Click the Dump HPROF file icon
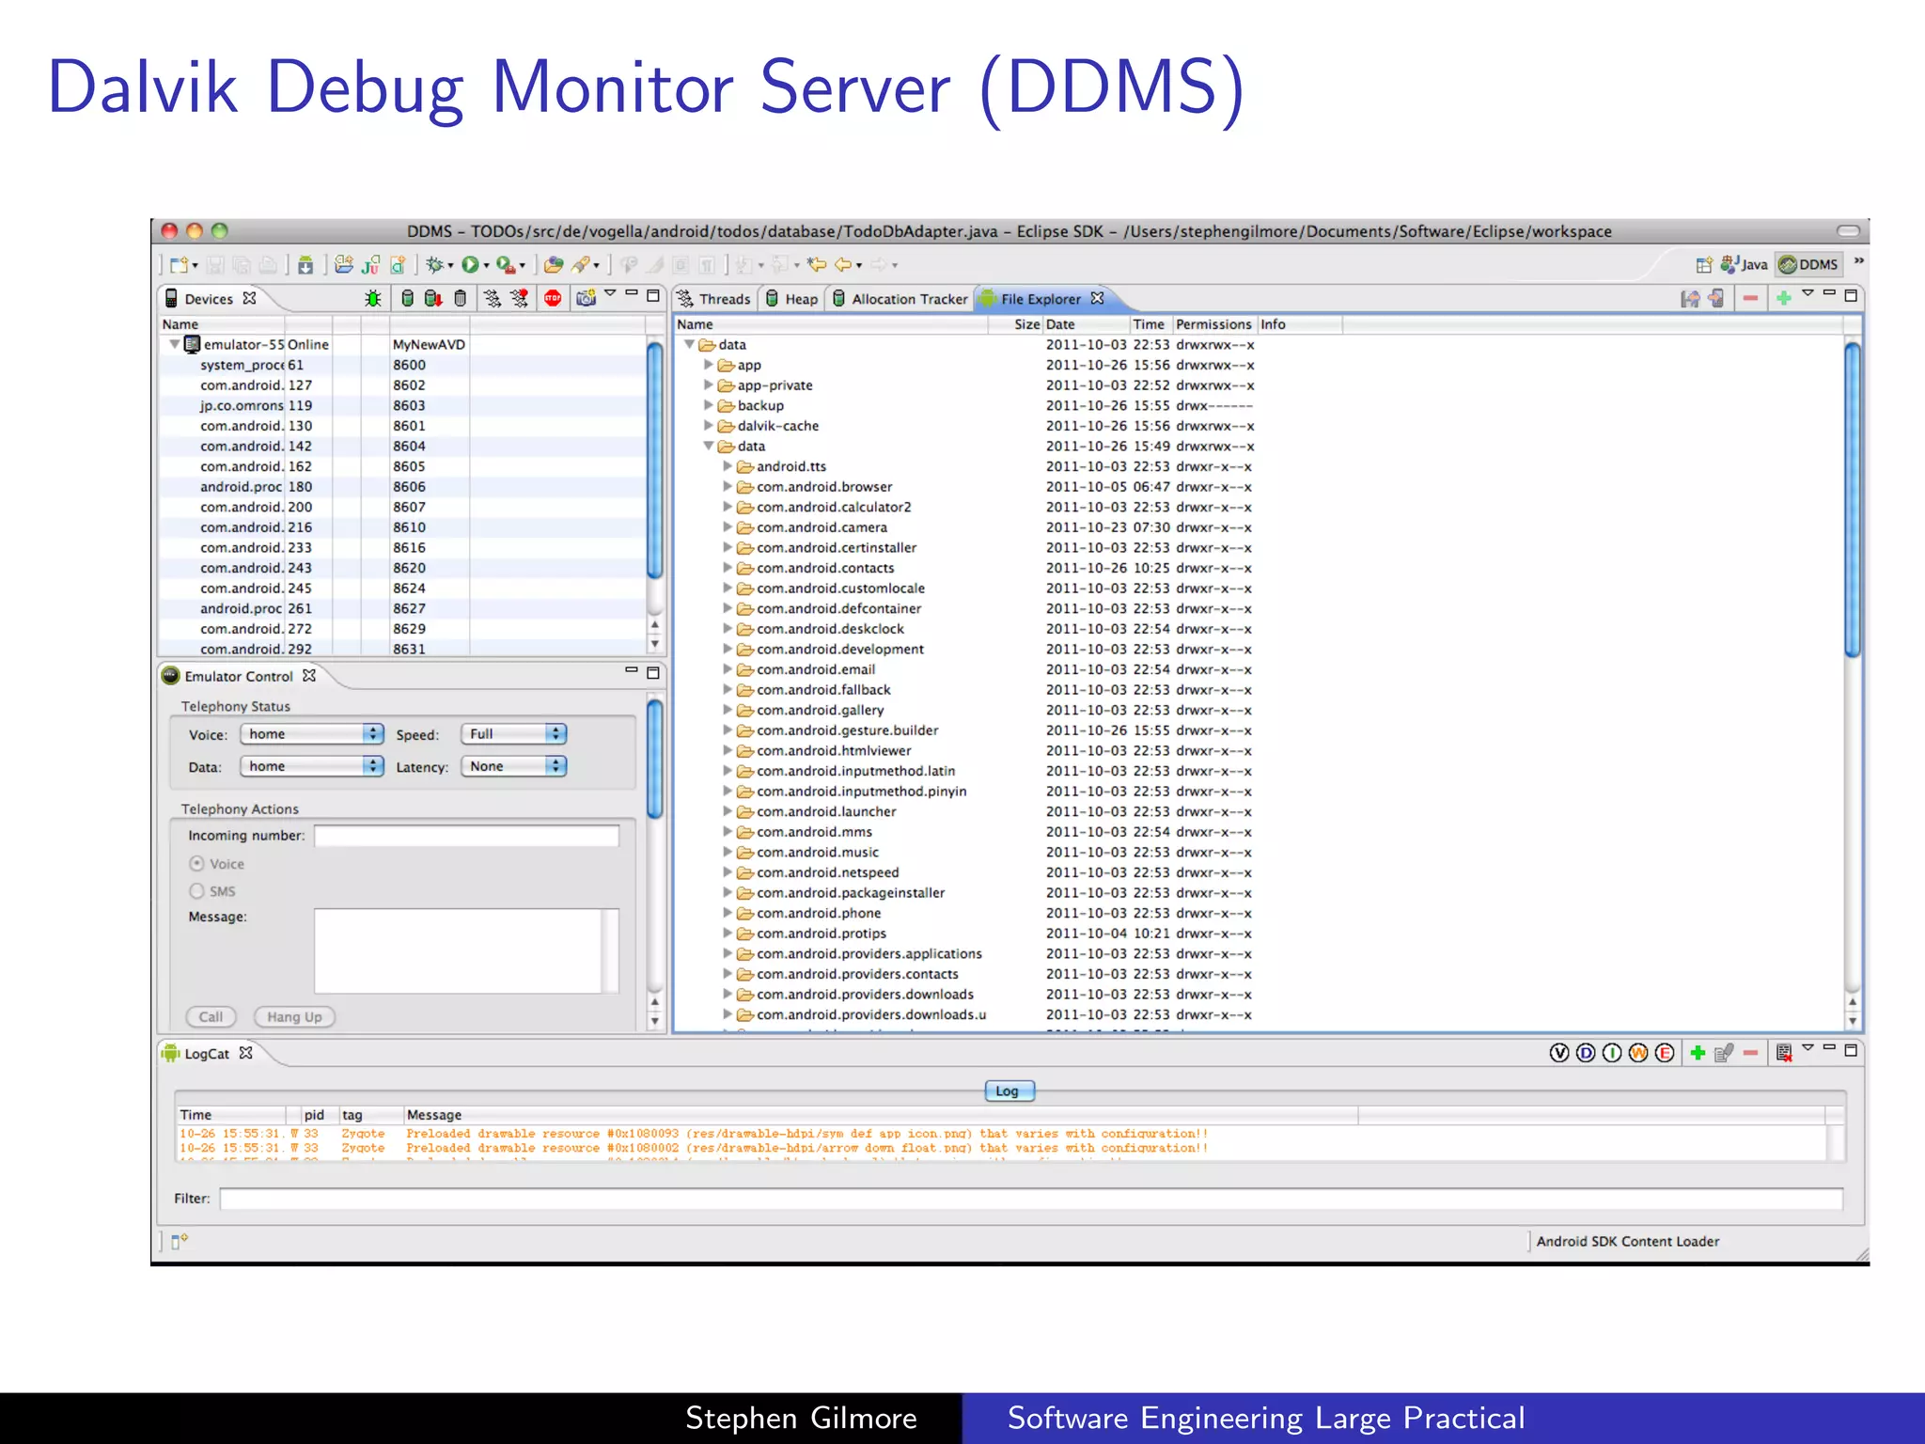 (x=433, y=298)
